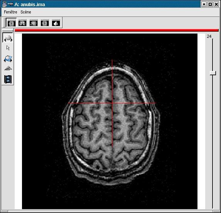Open window menu icon in title bar
The image size is (221, 213).
point(5,4)
